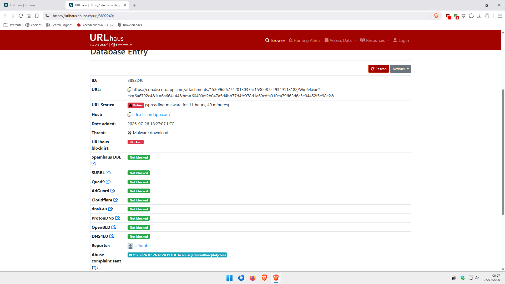Click the Rescan button
This screenshot has height=284, width=505.
(x=378, y=69)
